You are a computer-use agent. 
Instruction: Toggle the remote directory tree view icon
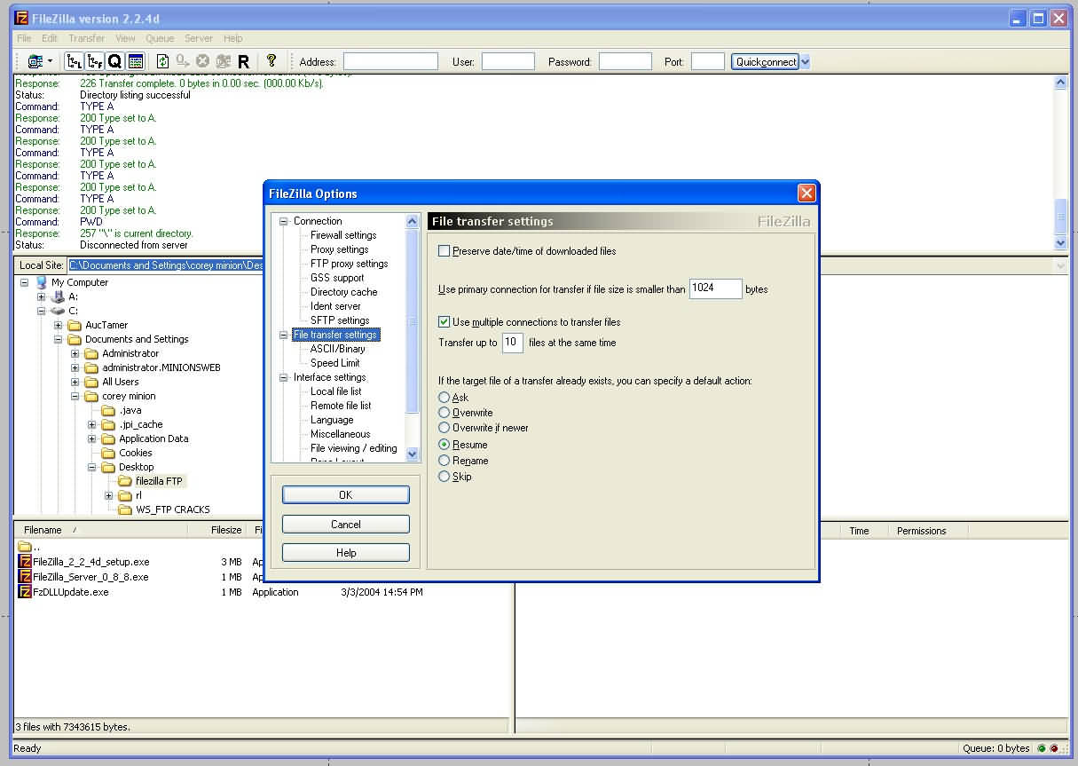tap(95, 61)
